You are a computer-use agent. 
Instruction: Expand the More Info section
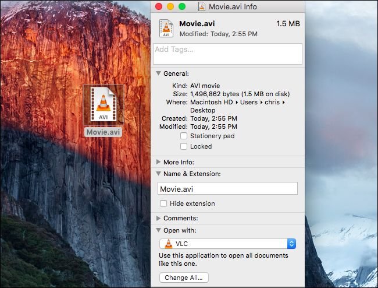point(159,162)
